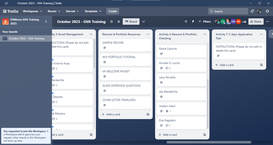Collapse the workspace sidebar chevron
The width and height of the screenshot is (273, 145).
point(46,22)
